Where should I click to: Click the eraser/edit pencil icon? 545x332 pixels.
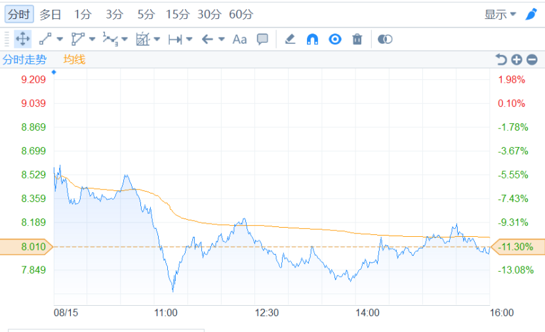[x=290, y=39]
